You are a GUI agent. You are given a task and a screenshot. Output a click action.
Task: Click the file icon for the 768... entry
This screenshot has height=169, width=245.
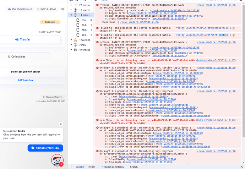78,30
